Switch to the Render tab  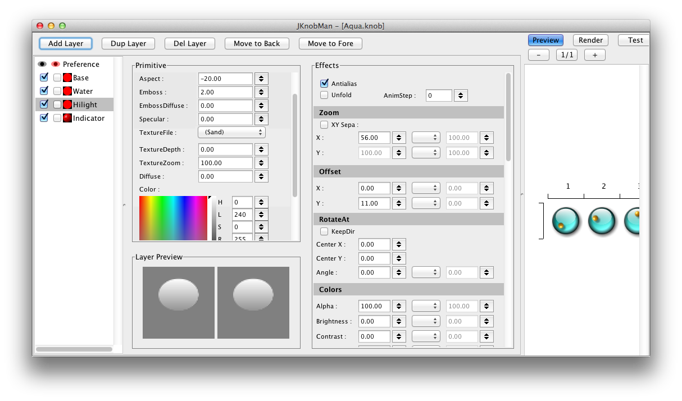coord(590,40)
